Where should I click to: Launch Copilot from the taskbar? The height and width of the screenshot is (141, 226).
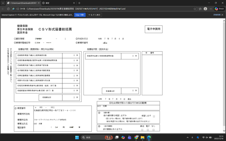(123, 137)
